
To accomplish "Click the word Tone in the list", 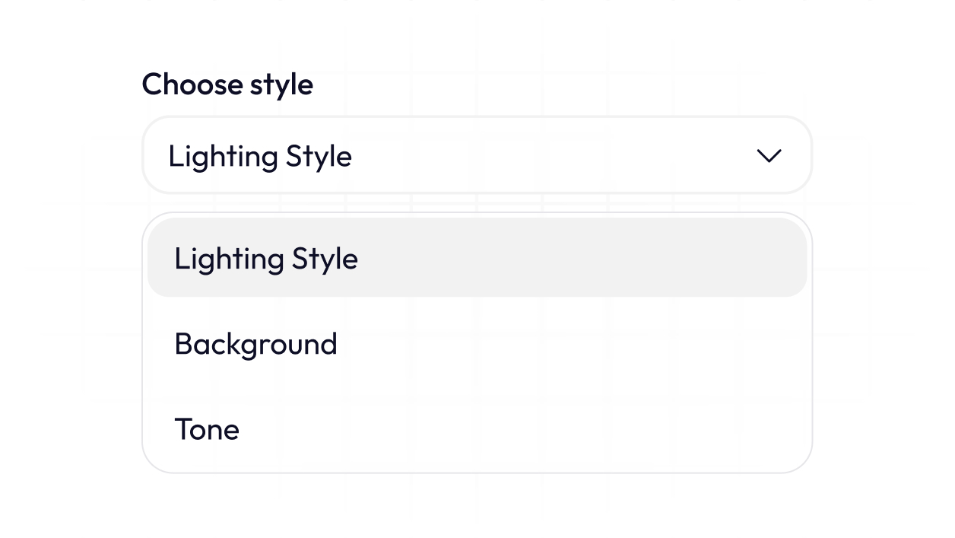I will [207, 429].
